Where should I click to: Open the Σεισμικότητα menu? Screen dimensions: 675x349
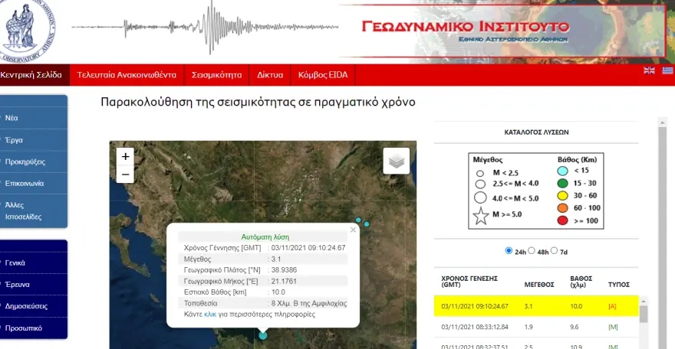pyautogui.click(x=216, y=75)
